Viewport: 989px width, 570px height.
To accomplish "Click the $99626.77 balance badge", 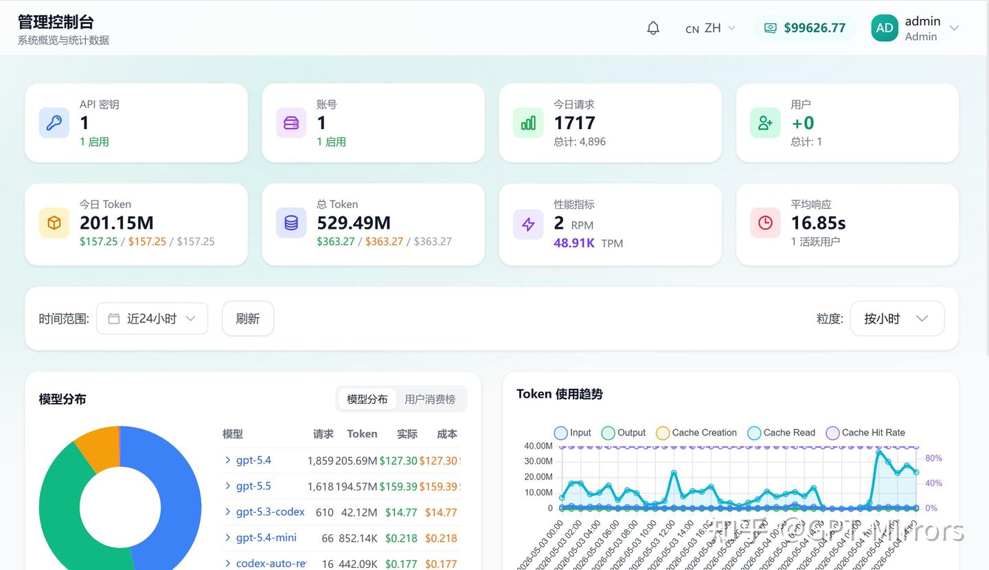I will coord(805,28).
